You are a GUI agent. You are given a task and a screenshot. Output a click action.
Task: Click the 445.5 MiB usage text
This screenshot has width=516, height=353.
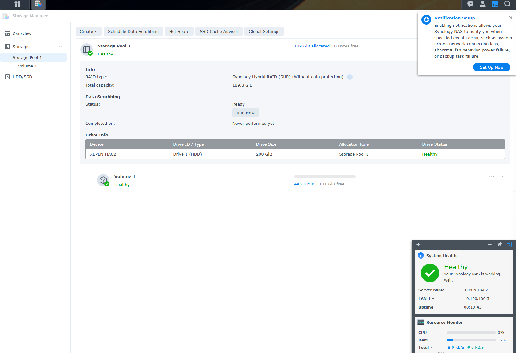(304, 184)
